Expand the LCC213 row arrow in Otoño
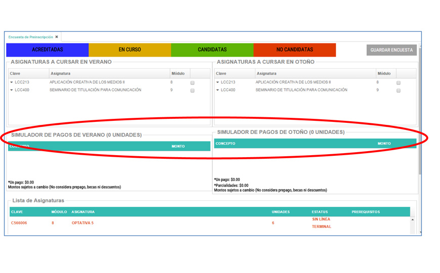440x273 pixels. [x=218, y=82]
